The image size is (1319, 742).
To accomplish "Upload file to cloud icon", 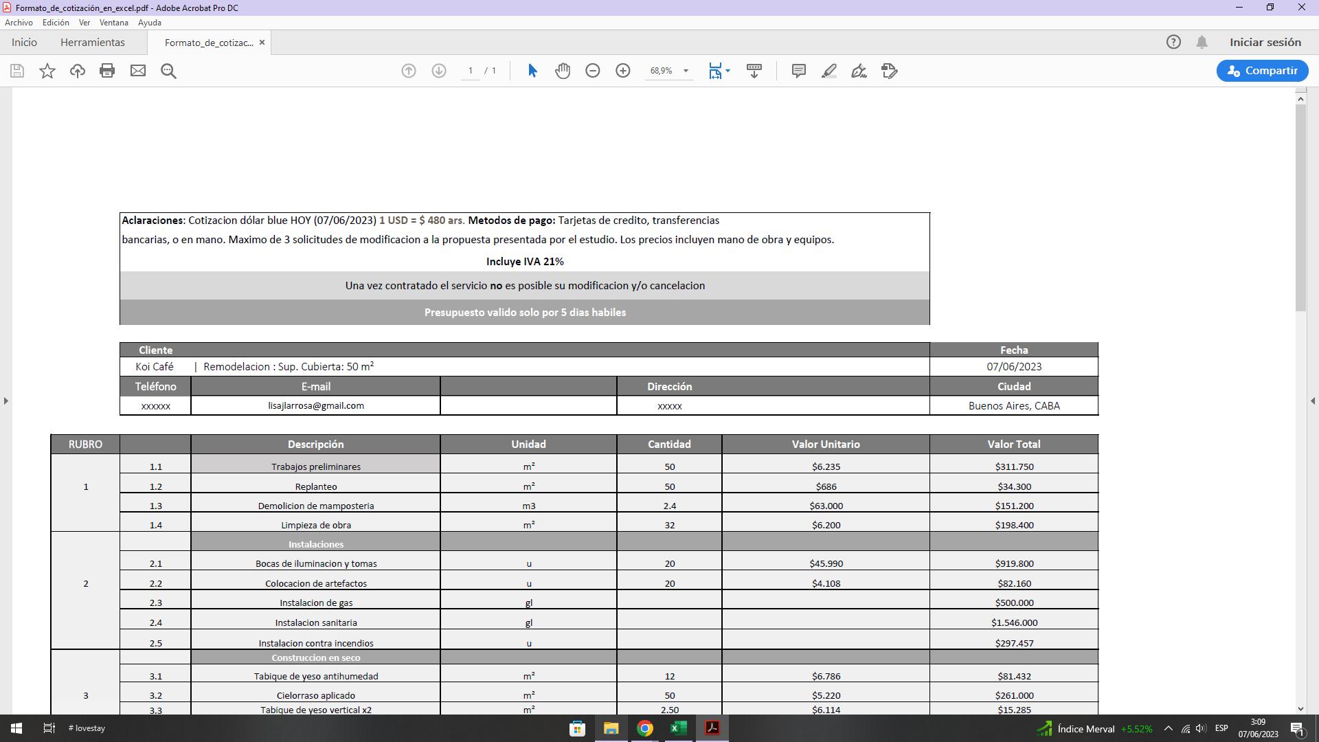I will click(x=77, y=71).
